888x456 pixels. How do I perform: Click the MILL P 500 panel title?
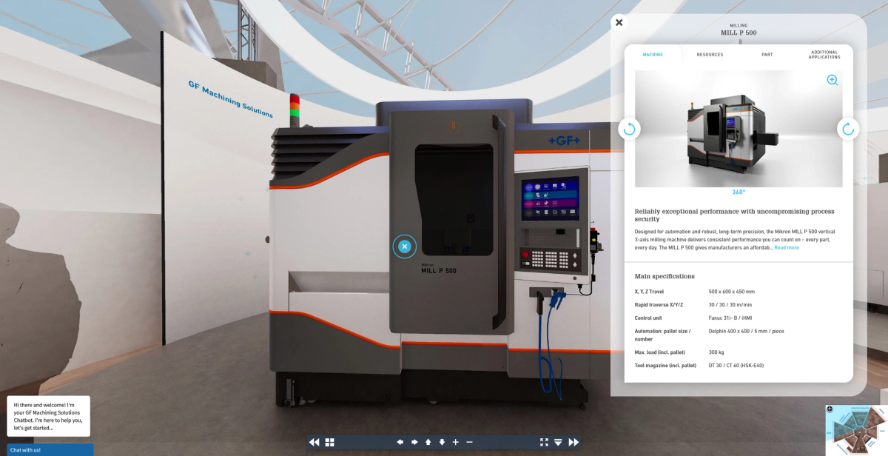point(739,33)
